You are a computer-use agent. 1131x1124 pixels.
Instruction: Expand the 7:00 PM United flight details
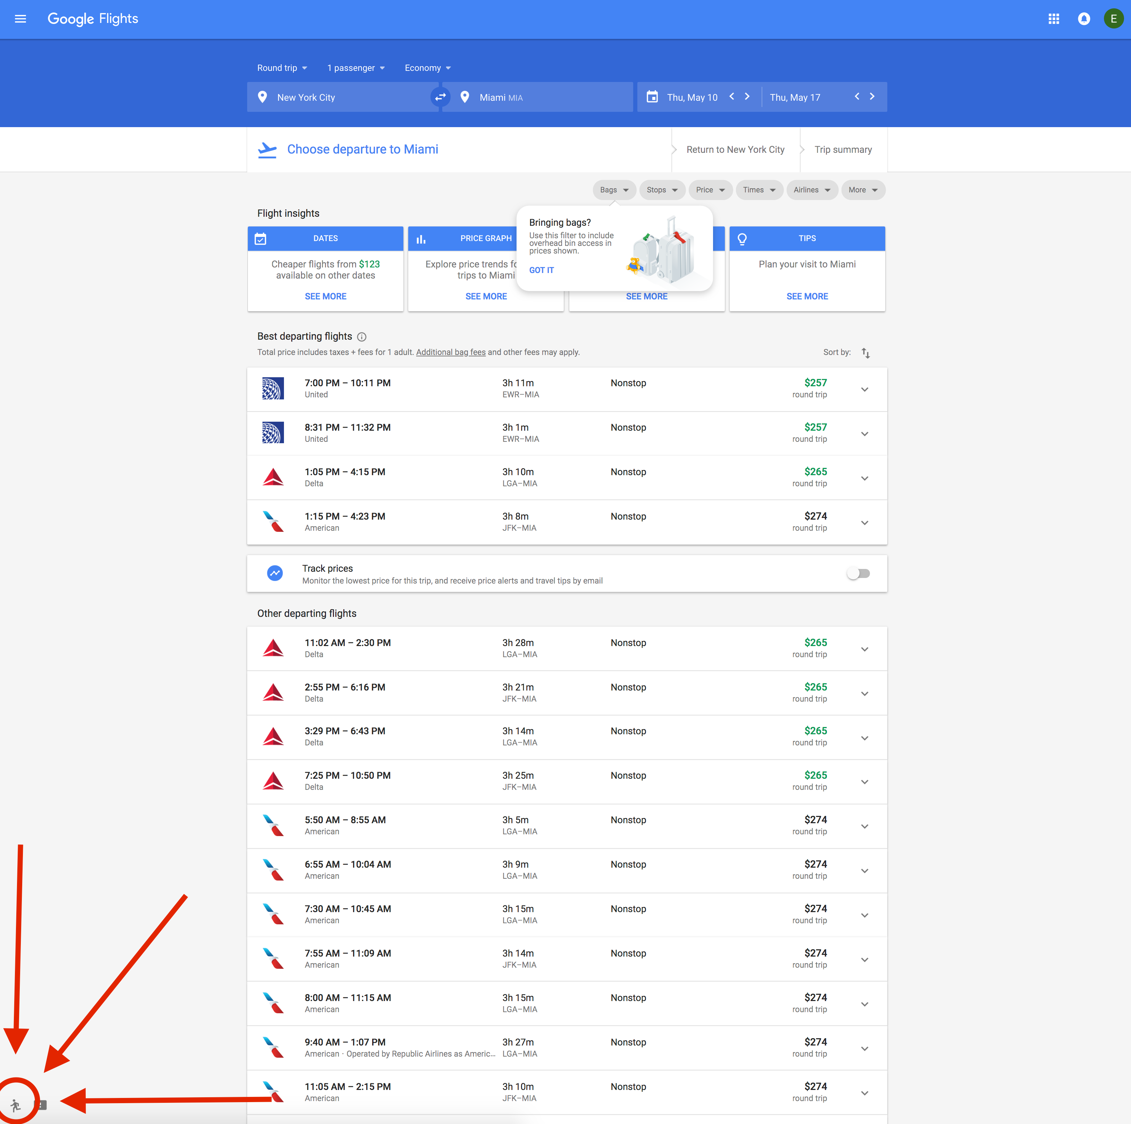864,389
